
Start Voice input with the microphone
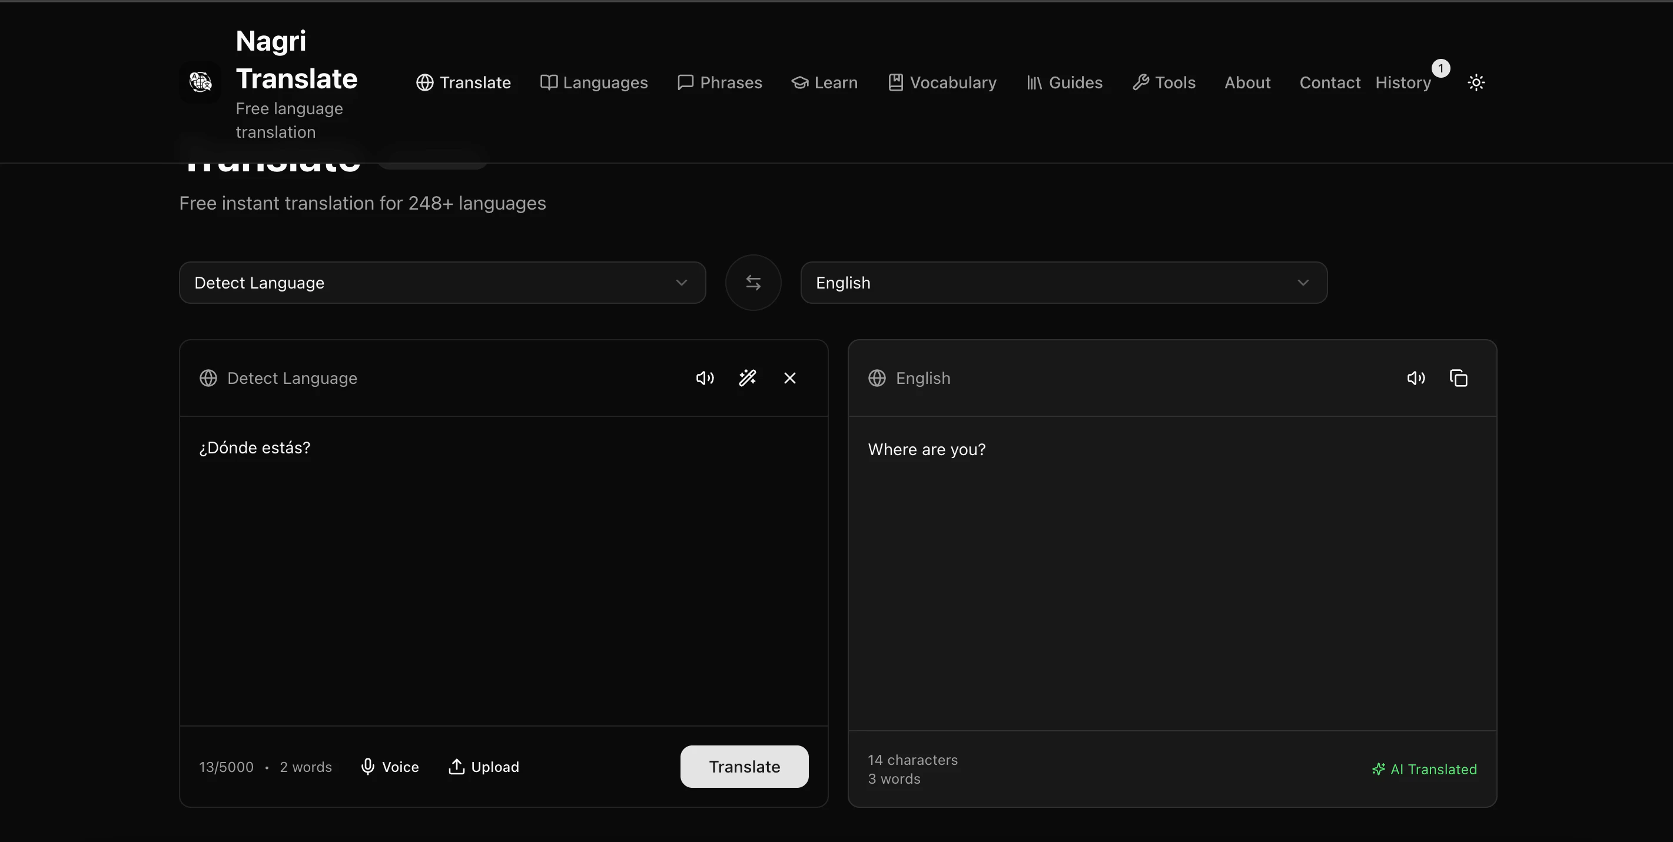(x=389, y=767)
